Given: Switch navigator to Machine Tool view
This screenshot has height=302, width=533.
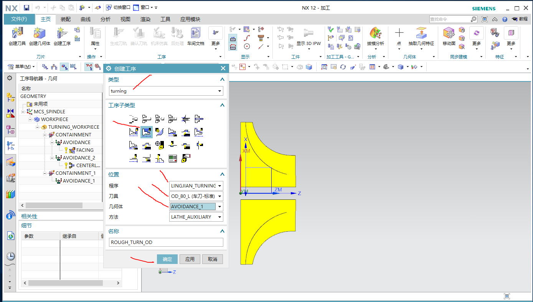Looking at the screenshot, I should tap(54, 67).
